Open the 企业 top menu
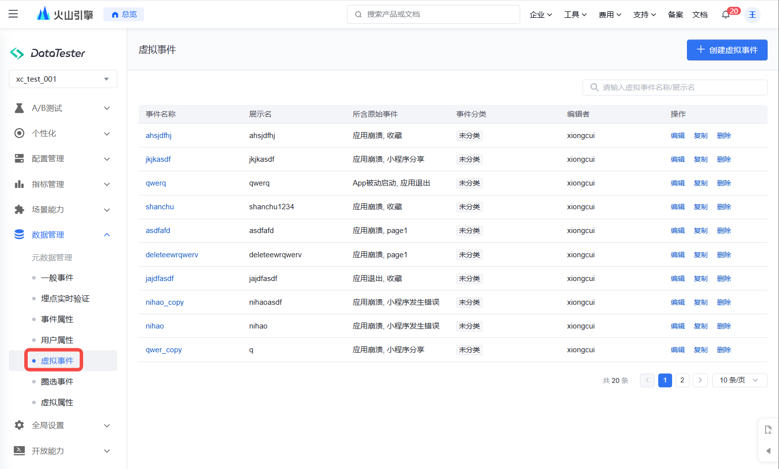Viewport: 779px width, 469px height. (x=540, y=14)
